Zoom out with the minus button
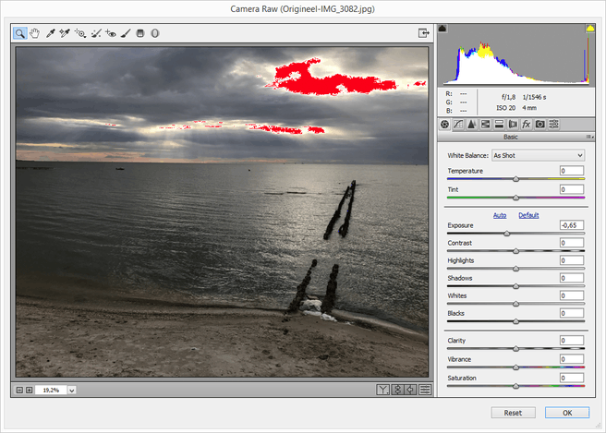 [x=19, y=391]
